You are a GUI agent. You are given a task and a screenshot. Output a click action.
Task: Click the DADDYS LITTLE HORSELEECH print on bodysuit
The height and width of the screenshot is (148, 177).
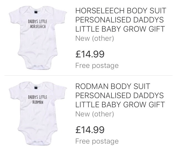[38, 24]
